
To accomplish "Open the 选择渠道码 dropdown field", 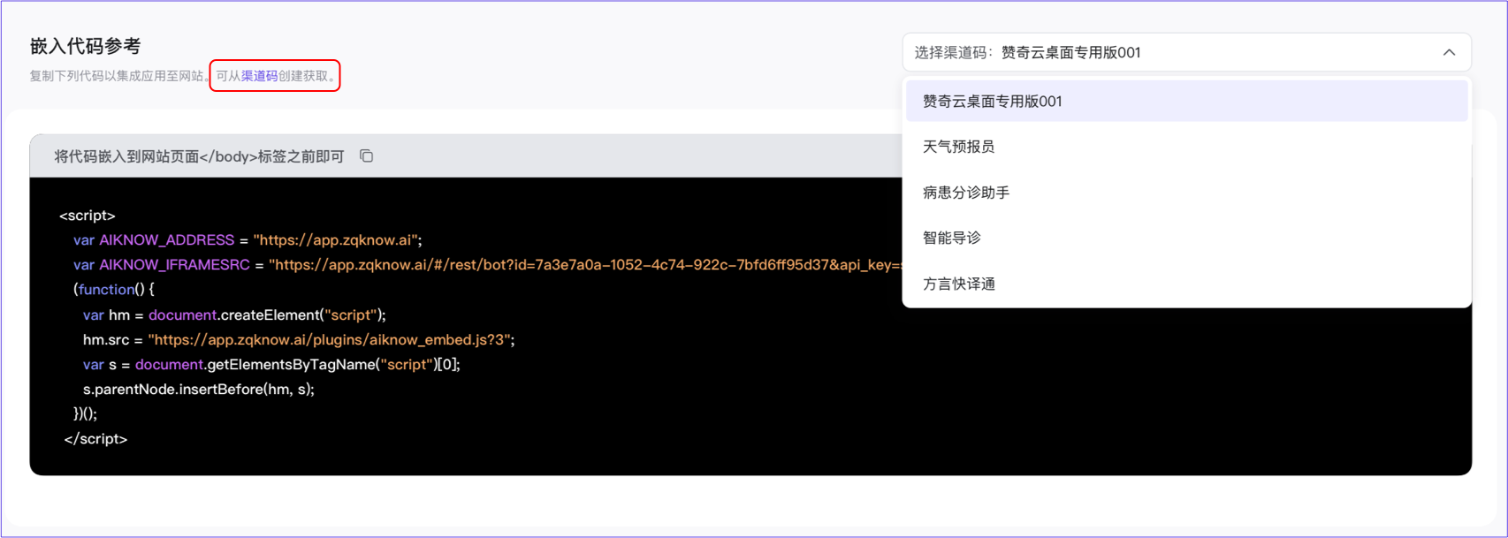I will coord(1167,53).
